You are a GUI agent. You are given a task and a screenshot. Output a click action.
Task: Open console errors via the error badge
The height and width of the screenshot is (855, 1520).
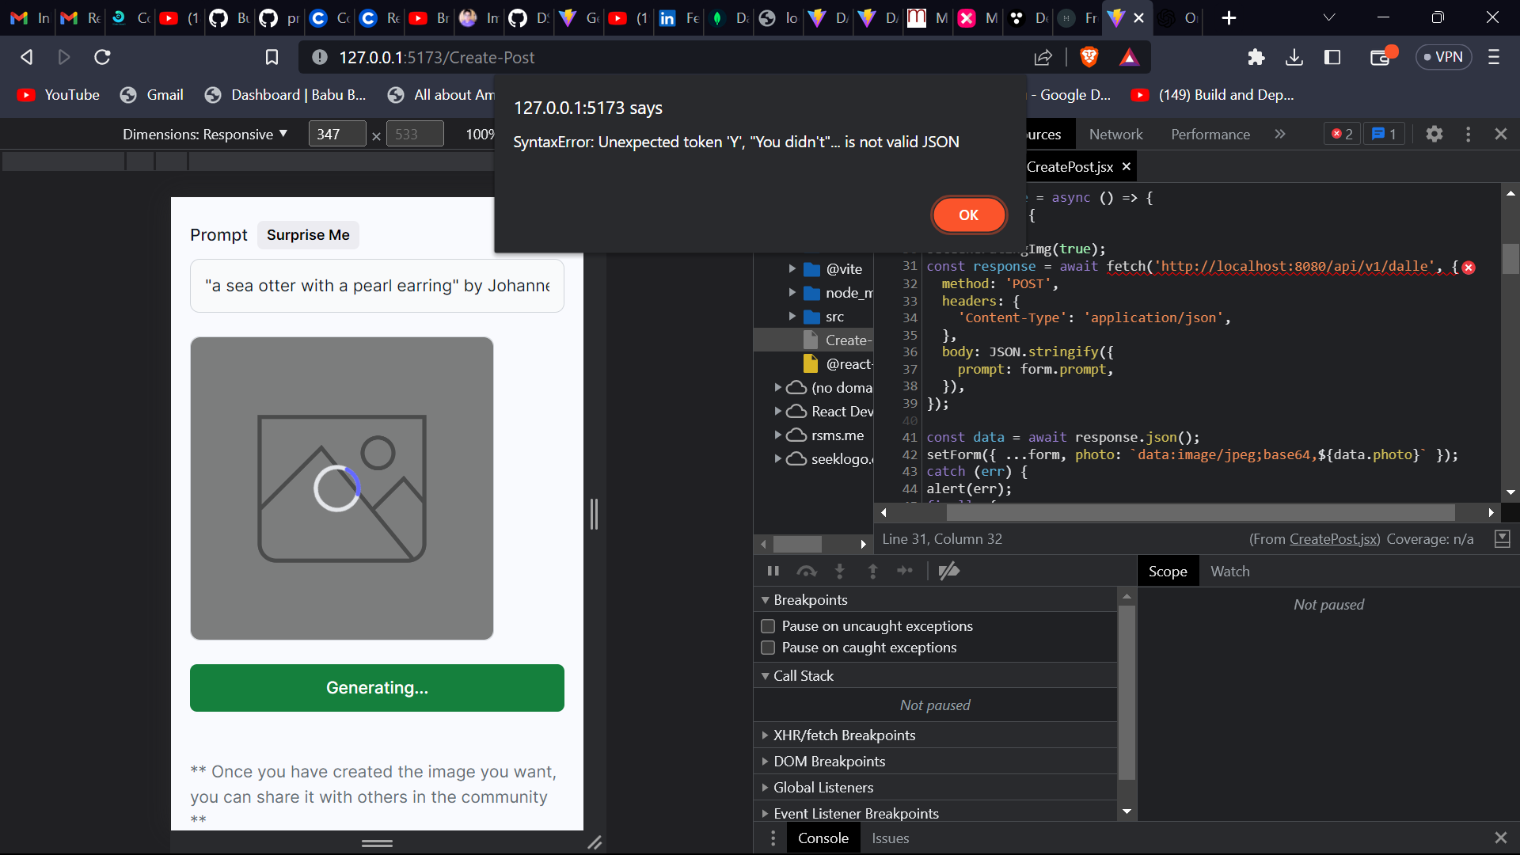pyautogui.click(x=1341, y=134)
